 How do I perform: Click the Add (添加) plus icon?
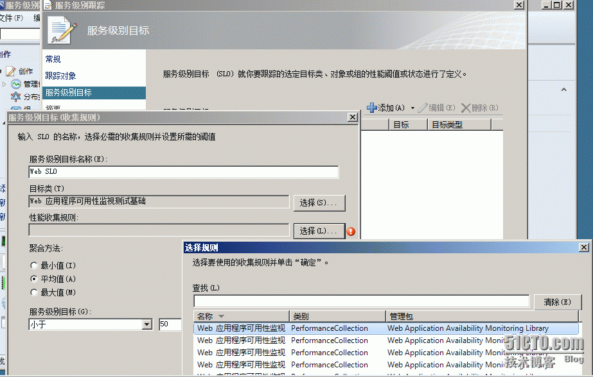(372, 108)
